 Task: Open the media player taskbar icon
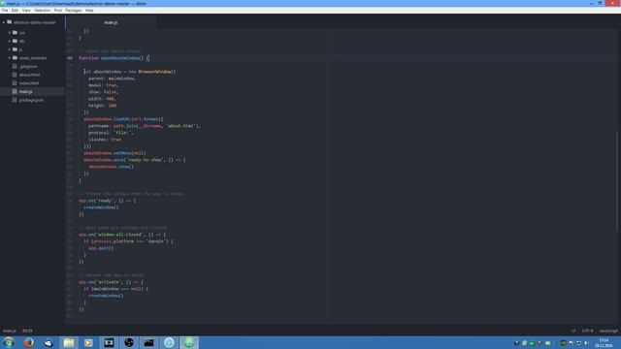pyautogui.click(x=88, y=342)
